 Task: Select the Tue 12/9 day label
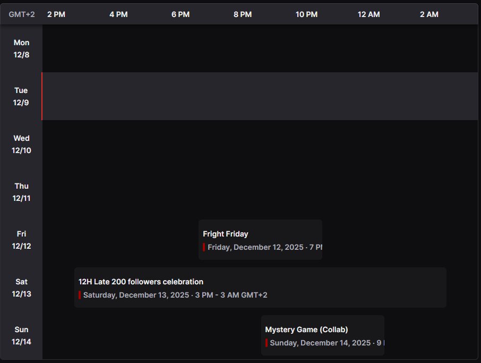point(21,96)
